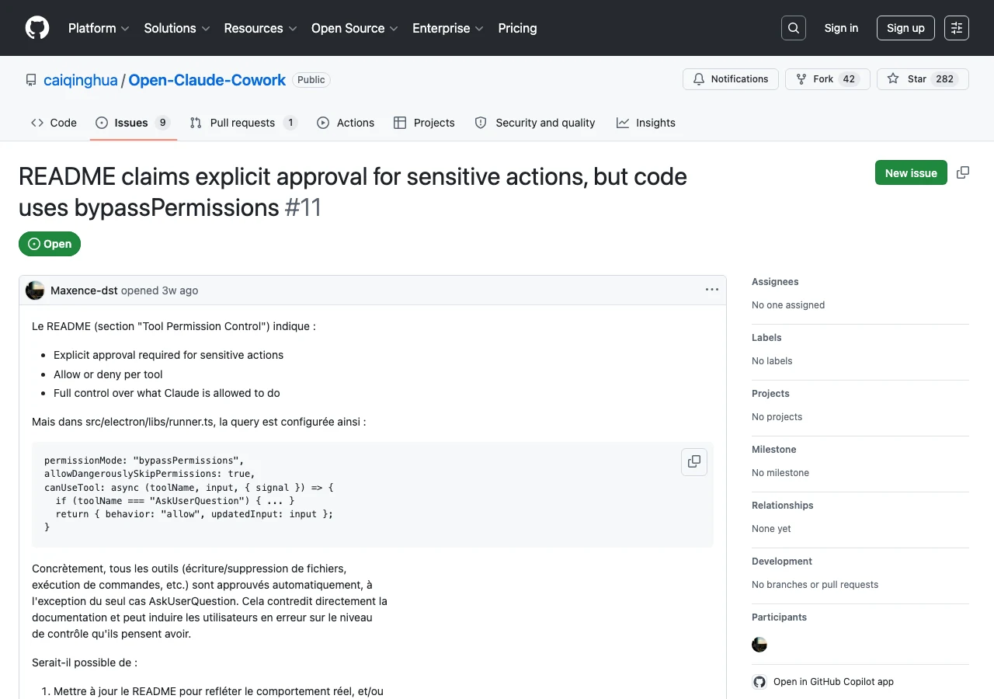Switch to the Pull requests tab
The width and height of the screenshot is (994, 699).
(x=243, y=123)
